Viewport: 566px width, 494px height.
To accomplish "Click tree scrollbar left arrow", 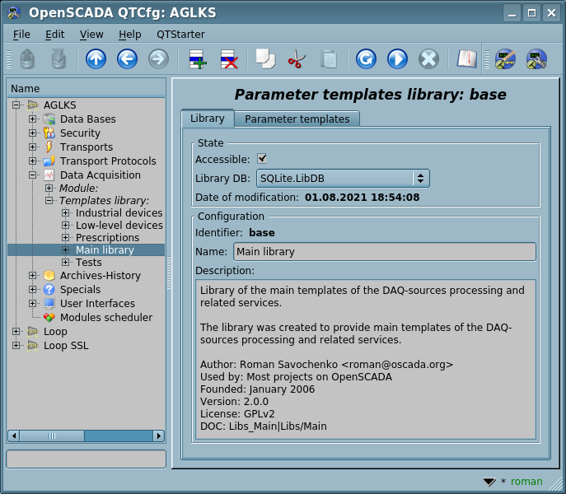I will [x=14, y=436].
